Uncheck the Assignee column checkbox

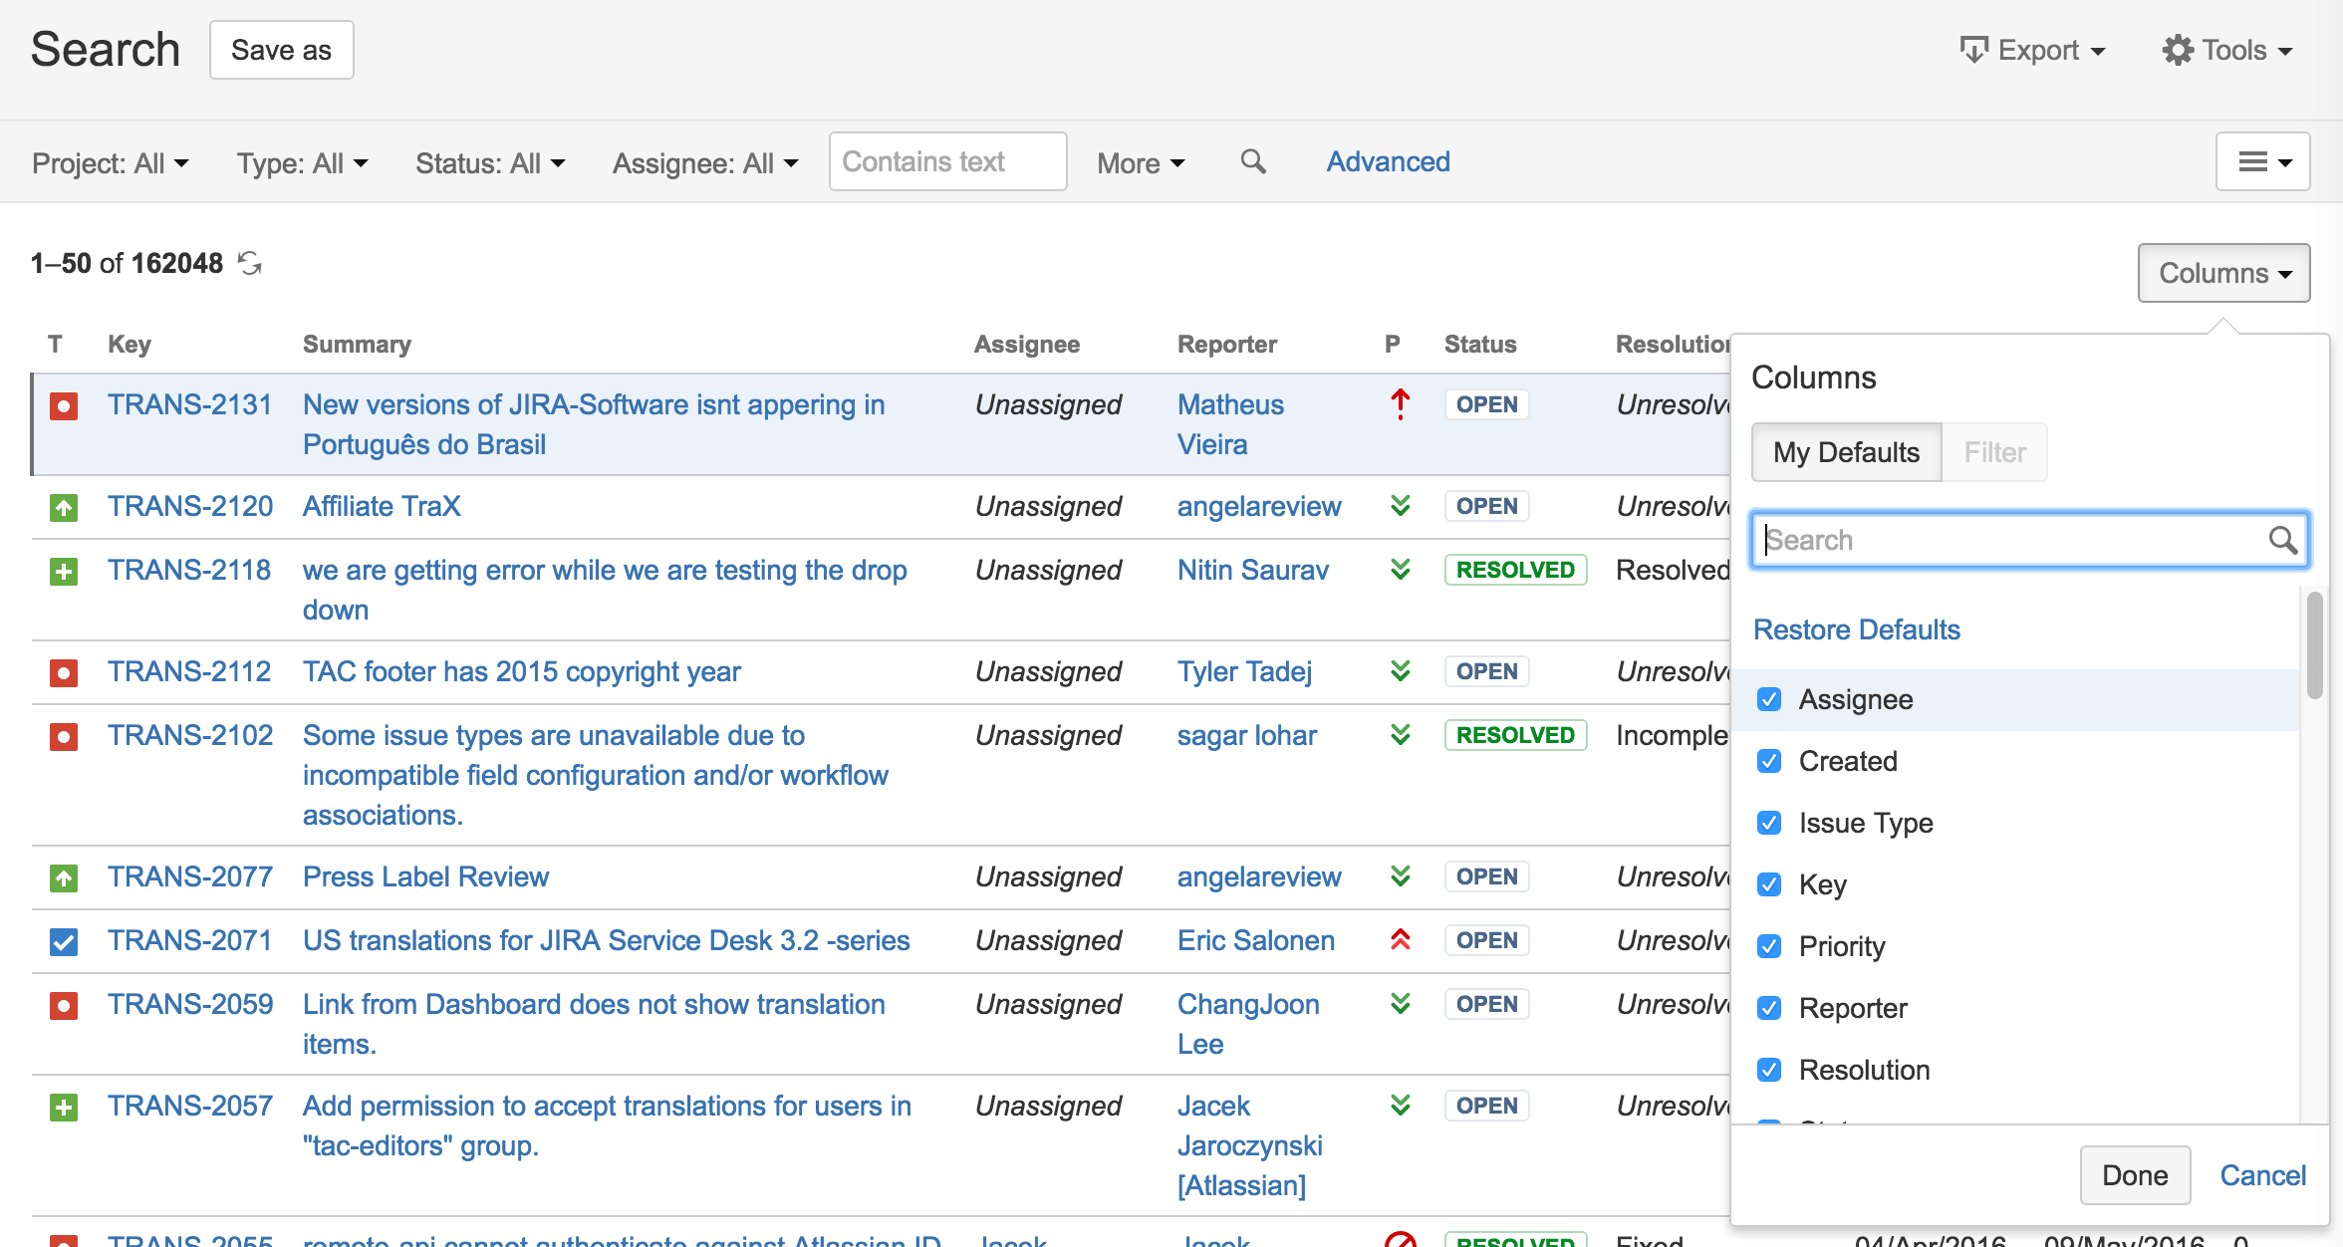(x=1769, y=699)
